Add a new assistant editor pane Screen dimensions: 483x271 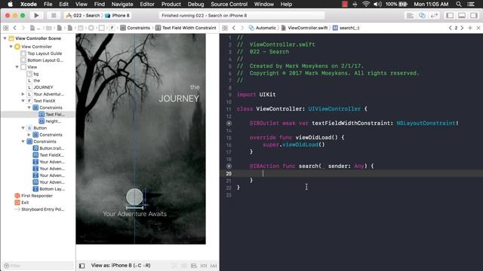[x=470, y=28]
